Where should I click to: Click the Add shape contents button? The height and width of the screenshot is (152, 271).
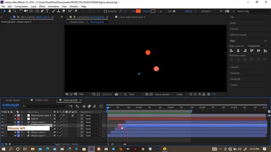pyautogui.click(x=174, y=11)
